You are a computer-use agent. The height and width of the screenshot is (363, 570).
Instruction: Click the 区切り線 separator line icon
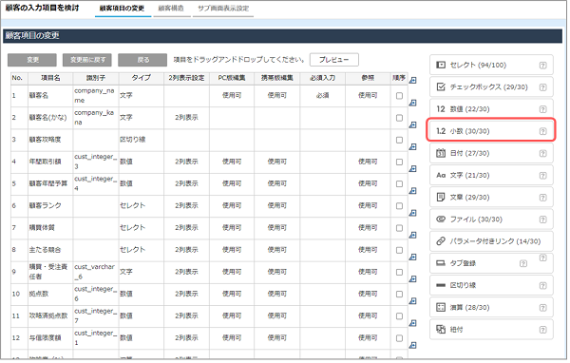(441, 285)
